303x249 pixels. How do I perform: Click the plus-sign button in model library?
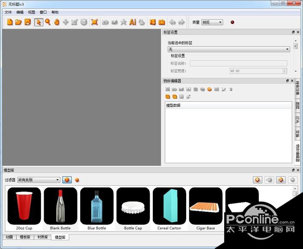point(258,180)
